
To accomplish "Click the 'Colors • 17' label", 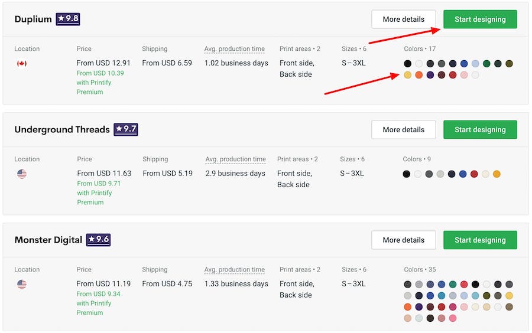I will (x=420, y=49).
